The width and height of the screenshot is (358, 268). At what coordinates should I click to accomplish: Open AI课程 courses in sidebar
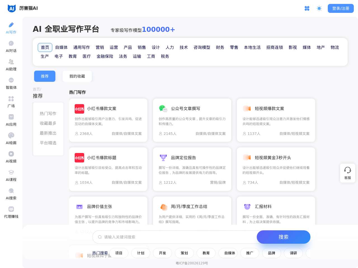pos(11,175)
